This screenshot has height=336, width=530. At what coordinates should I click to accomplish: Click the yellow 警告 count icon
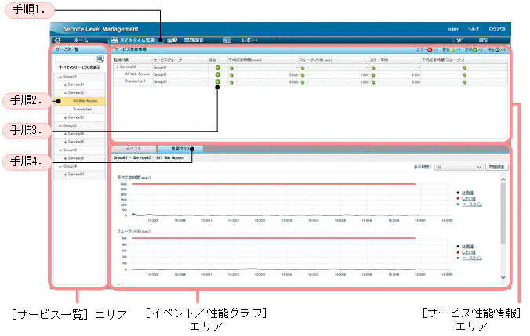click(452, 49)
